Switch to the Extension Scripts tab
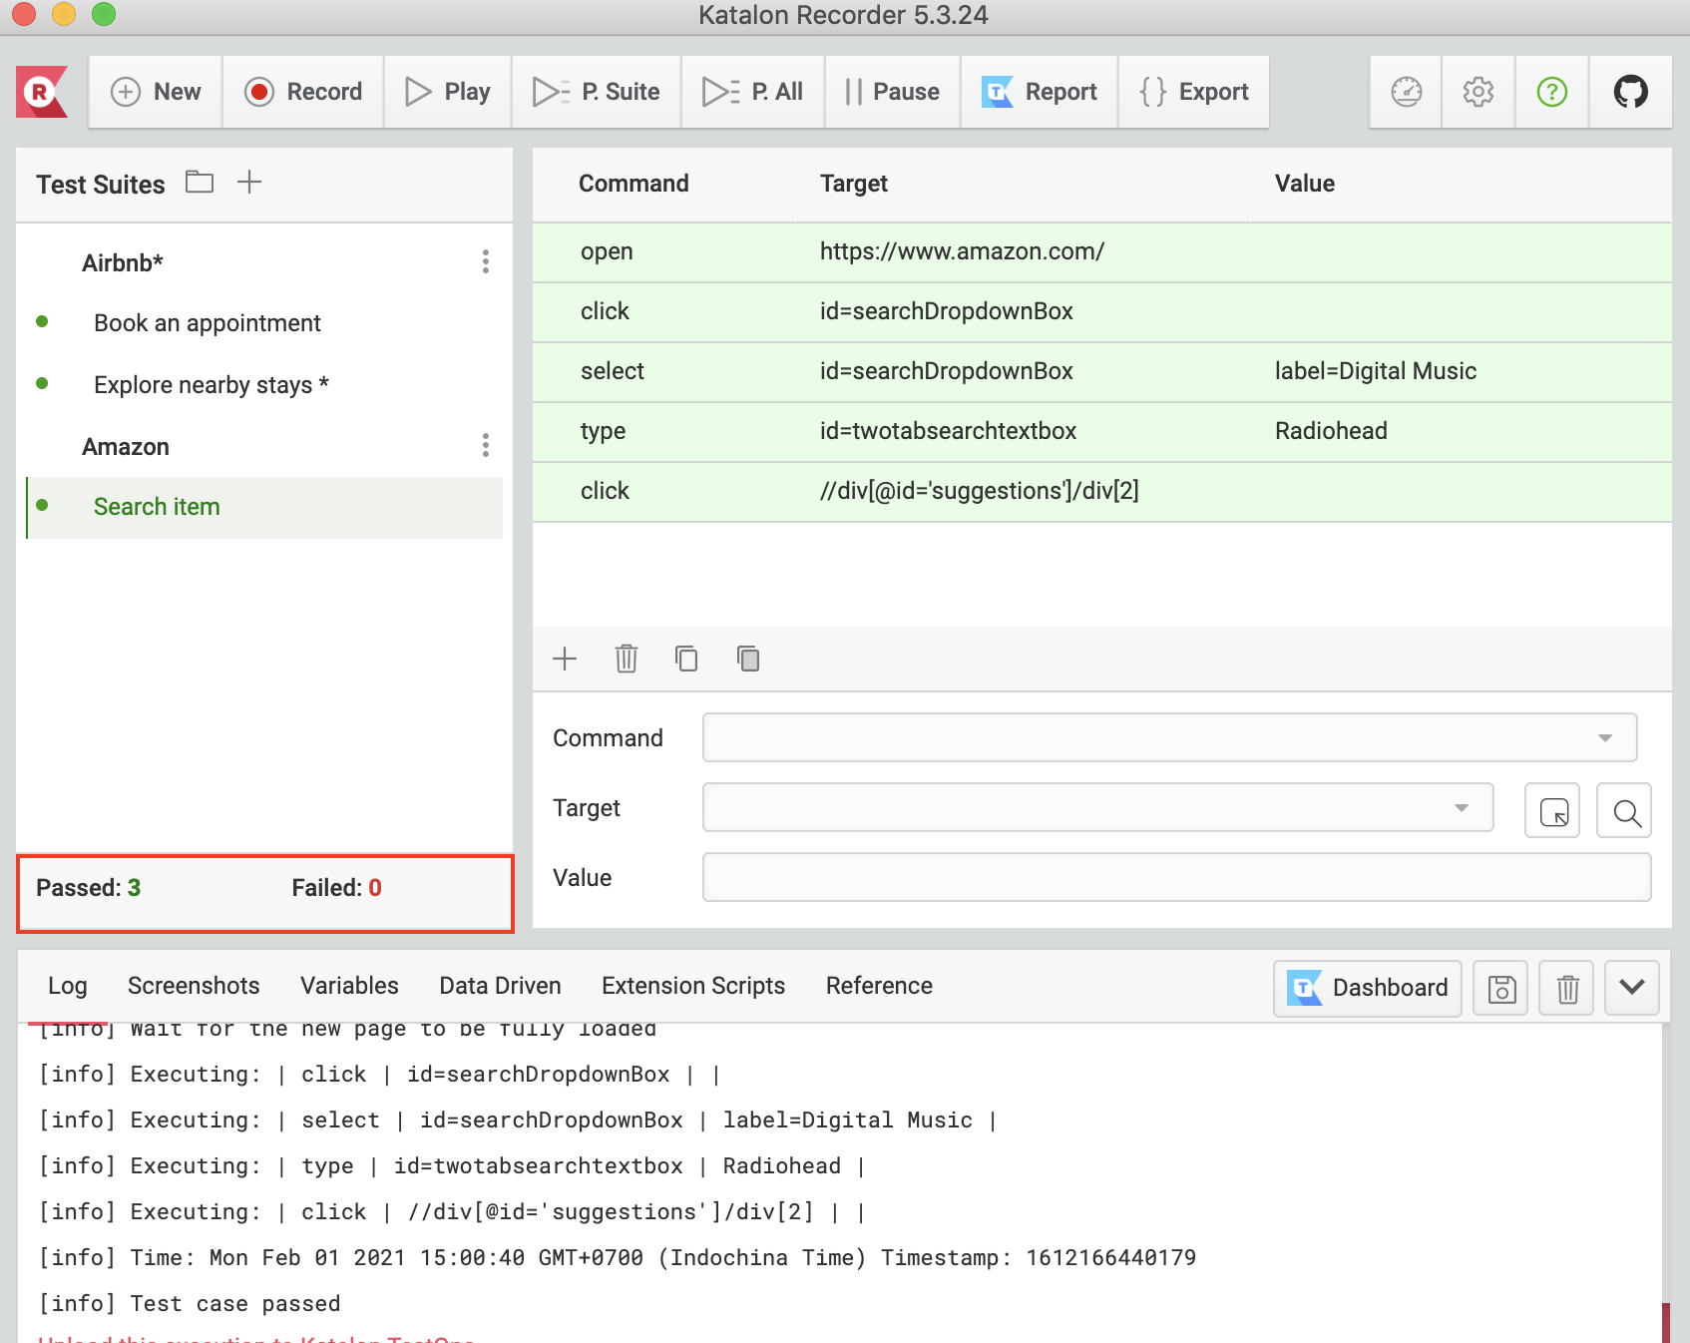1690x1343 pixels. tap(693, 986)
